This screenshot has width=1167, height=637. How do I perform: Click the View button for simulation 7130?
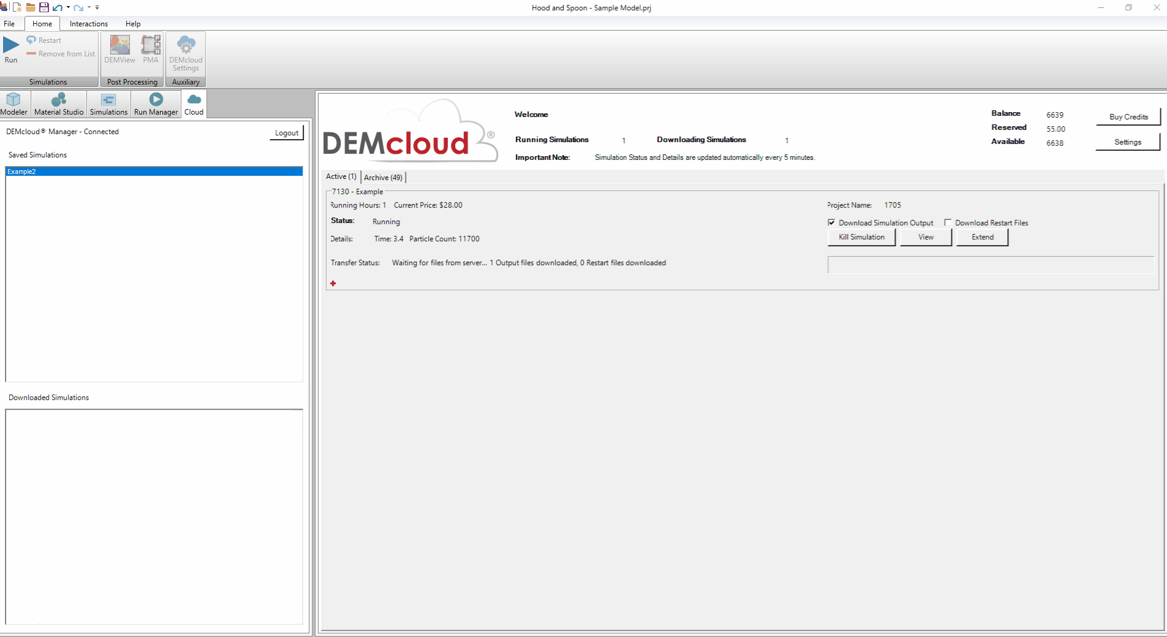tap(926, 237)
